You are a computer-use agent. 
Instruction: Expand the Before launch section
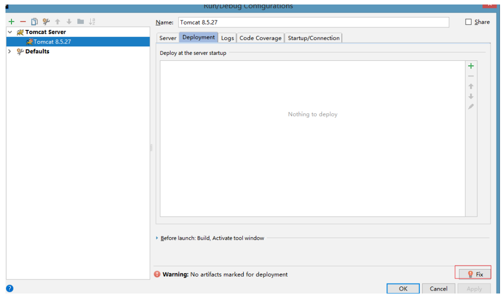157,238
